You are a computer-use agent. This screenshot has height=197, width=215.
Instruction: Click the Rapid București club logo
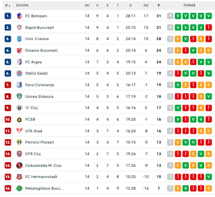point(19,28)
